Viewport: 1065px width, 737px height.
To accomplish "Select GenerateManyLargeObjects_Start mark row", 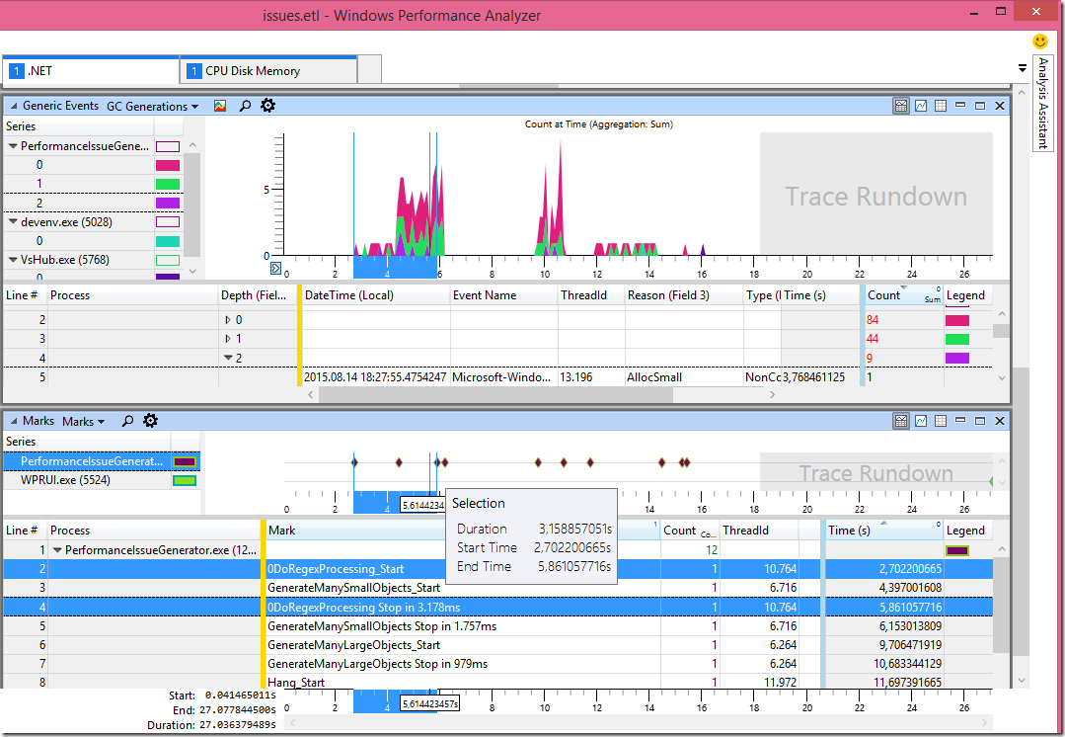I will 497,644.
